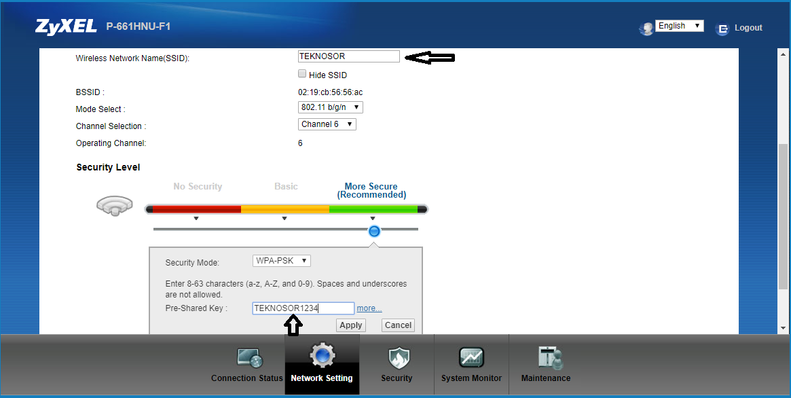Click the language globe icon
Image resolution: width=791 pixels, height=398 pixels.
point(646,29)
